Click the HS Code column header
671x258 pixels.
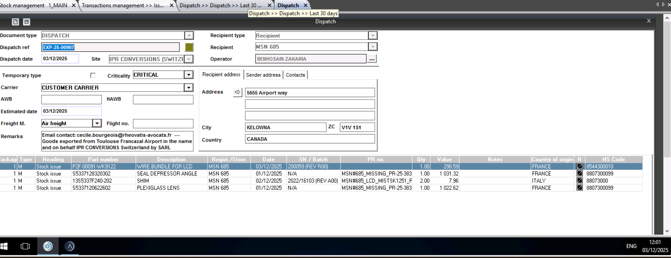click(613, 159)
